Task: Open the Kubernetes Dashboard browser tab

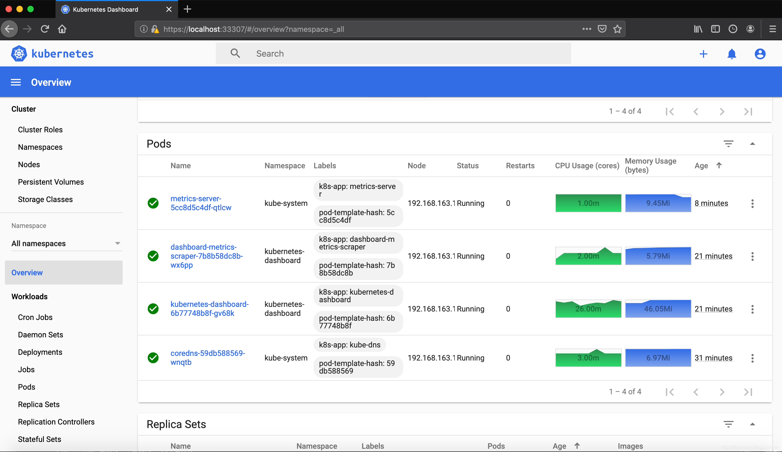Action: point(117,9)
